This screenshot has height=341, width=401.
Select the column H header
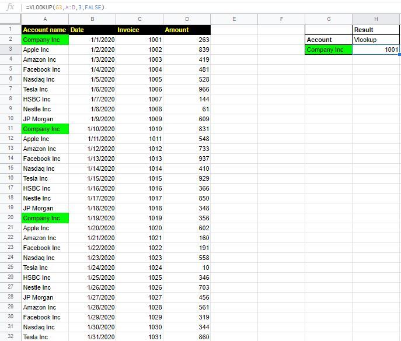tap(376, 19)
